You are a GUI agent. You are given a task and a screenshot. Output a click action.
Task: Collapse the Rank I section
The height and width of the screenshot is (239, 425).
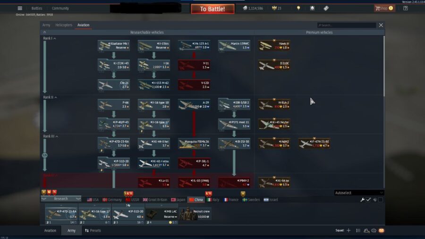tap(55, 38)
